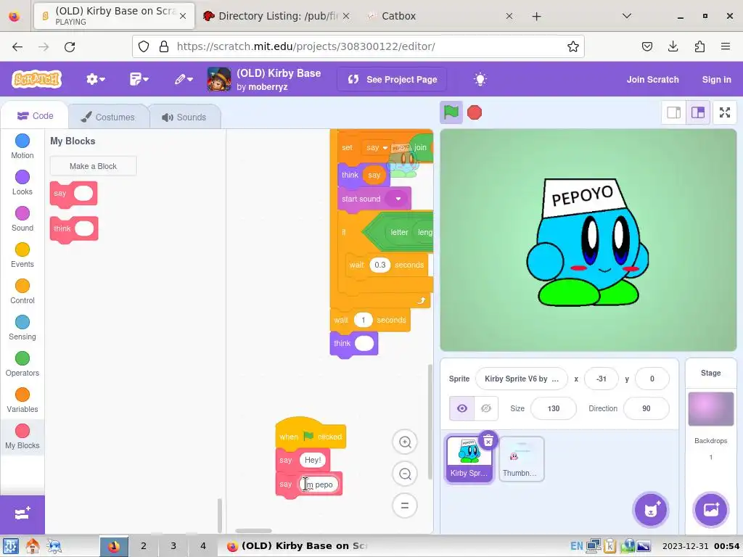Reset workspace zoom with equals icon
The width and height of the screenshot is (743, 557).
pos(405,506)
